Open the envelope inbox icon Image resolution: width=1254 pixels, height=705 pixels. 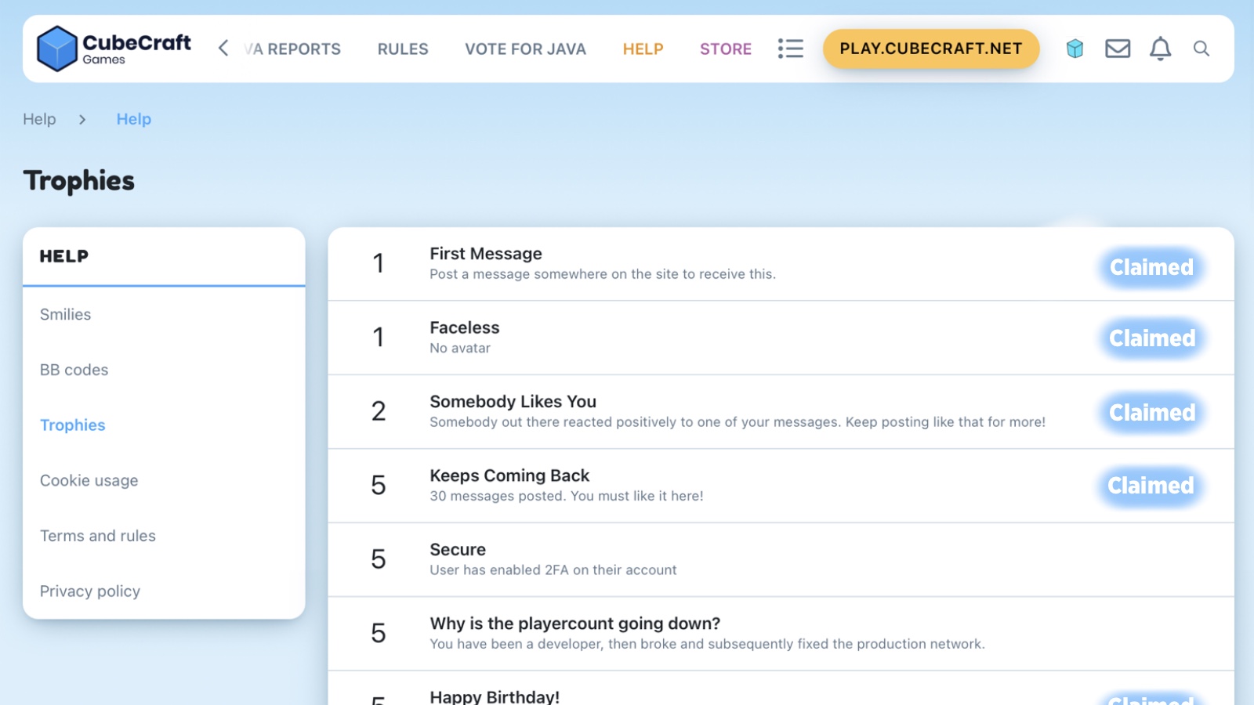click(x=1118, y=49)
